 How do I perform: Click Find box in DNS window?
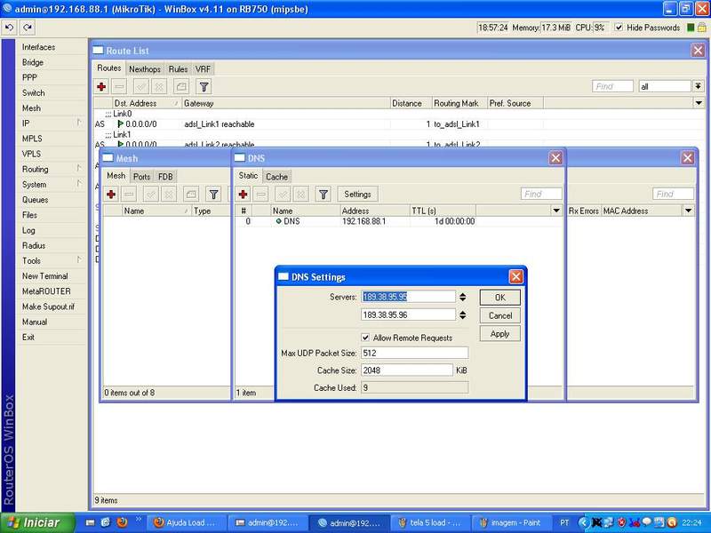(541, 194)
